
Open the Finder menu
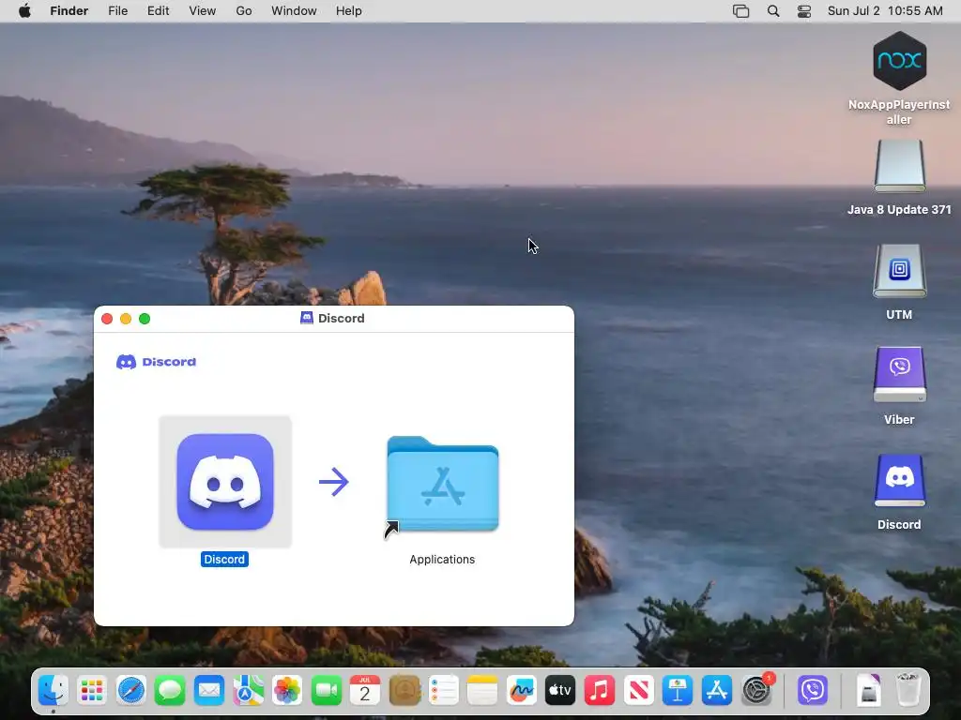[69, 11]
